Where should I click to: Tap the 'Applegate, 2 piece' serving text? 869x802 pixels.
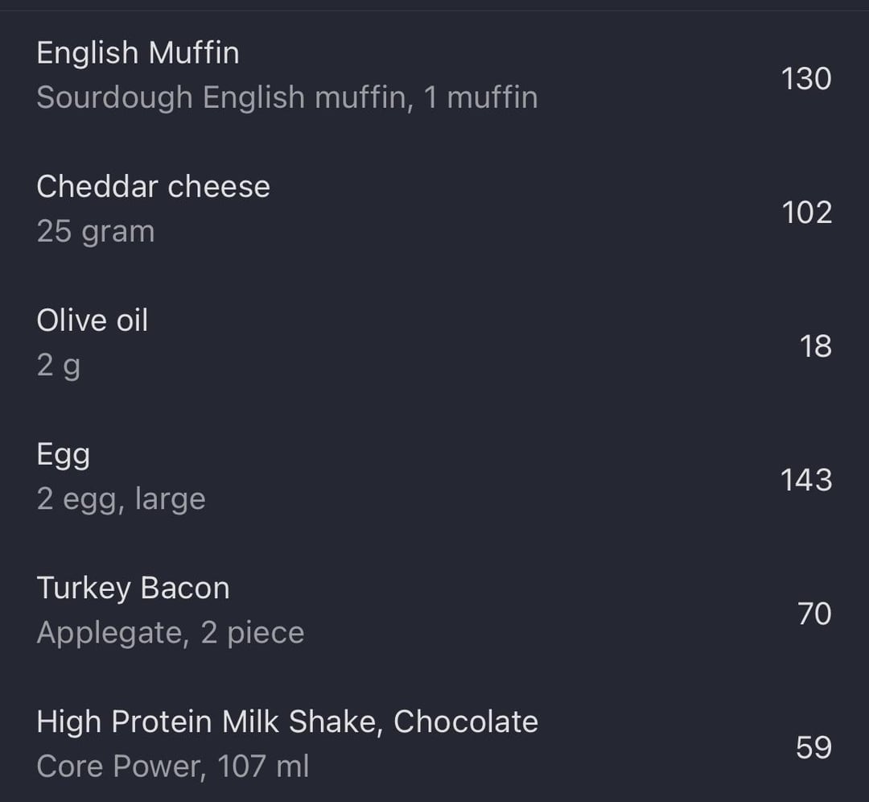tap(171, 633)
